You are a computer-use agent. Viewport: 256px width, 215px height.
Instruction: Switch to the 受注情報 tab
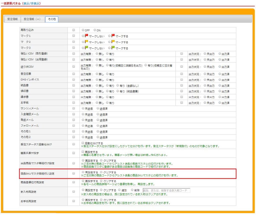(12, 19)
